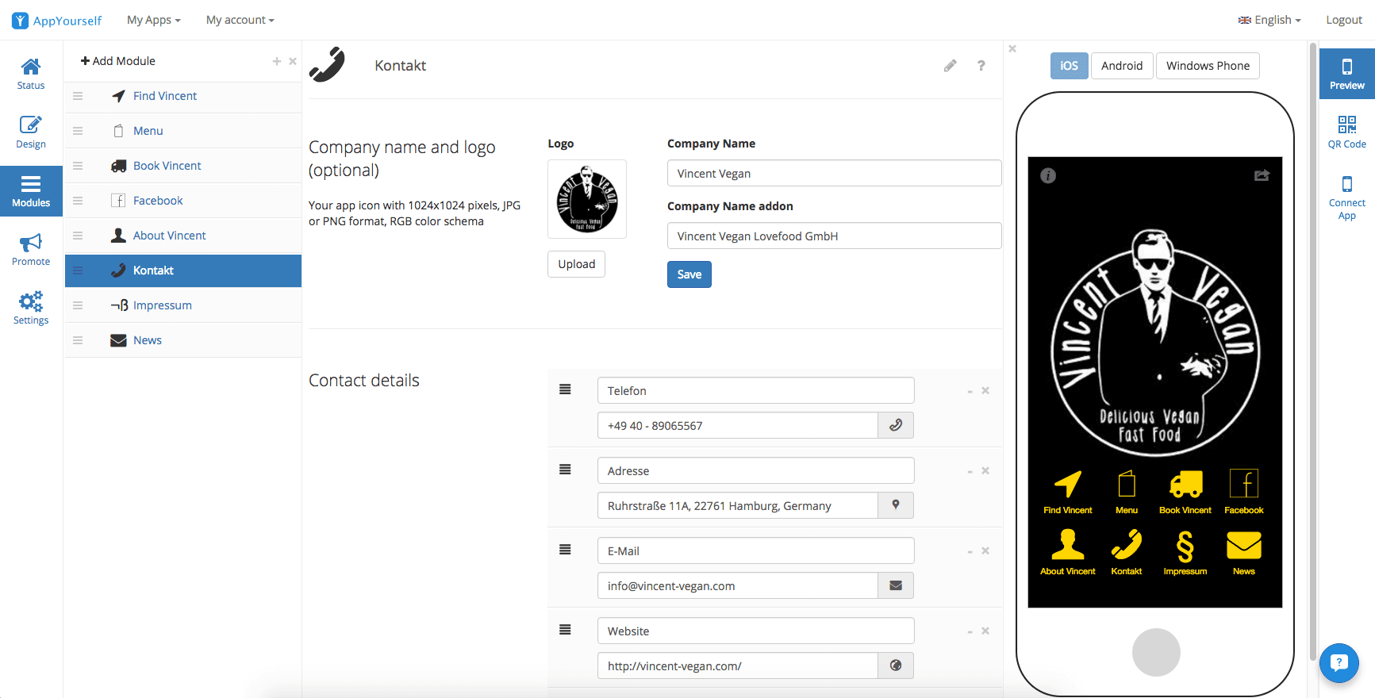This screenshot has width=1375, height=698.
Task: Click Add Module
Action: [118, 61]
